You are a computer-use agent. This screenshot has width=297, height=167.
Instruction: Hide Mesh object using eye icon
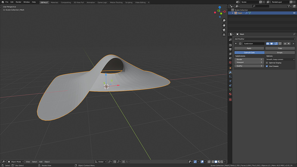[x=294, y=13]
